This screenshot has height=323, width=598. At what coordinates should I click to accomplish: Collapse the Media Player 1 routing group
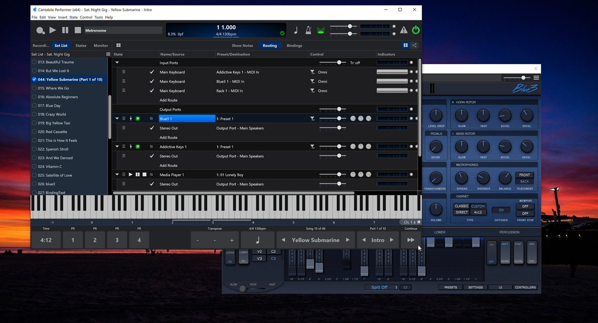[116, 174]
